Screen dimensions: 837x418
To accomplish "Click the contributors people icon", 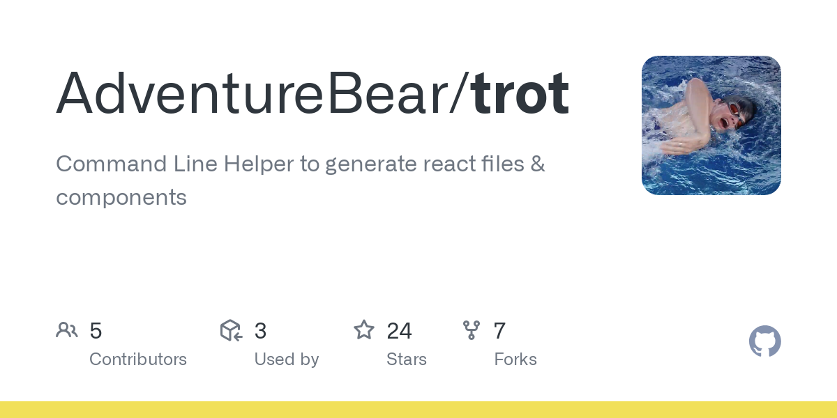I will [67, 330].
